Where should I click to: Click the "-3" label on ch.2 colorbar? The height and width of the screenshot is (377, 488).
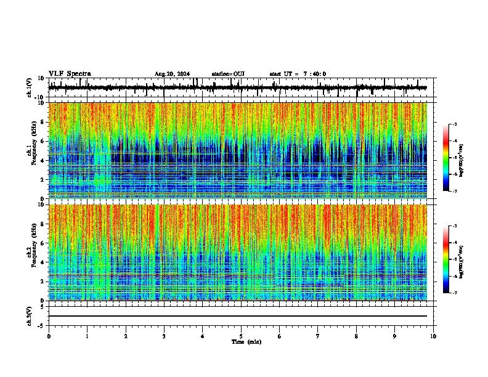[x=455, y=226]
